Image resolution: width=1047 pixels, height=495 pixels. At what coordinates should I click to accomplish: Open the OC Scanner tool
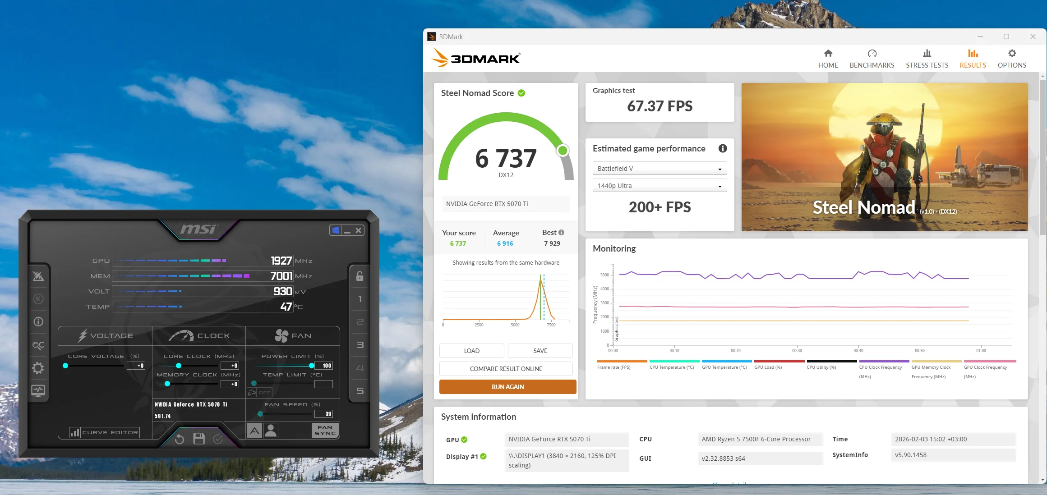[x=38, y=345]
